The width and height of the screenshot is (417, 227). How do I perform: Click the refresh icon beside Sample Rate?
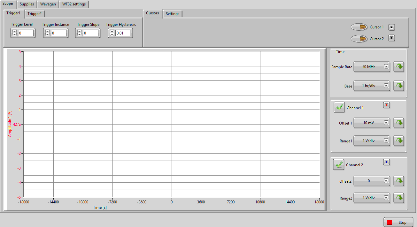pyautogui.click(x=398, y=67)
